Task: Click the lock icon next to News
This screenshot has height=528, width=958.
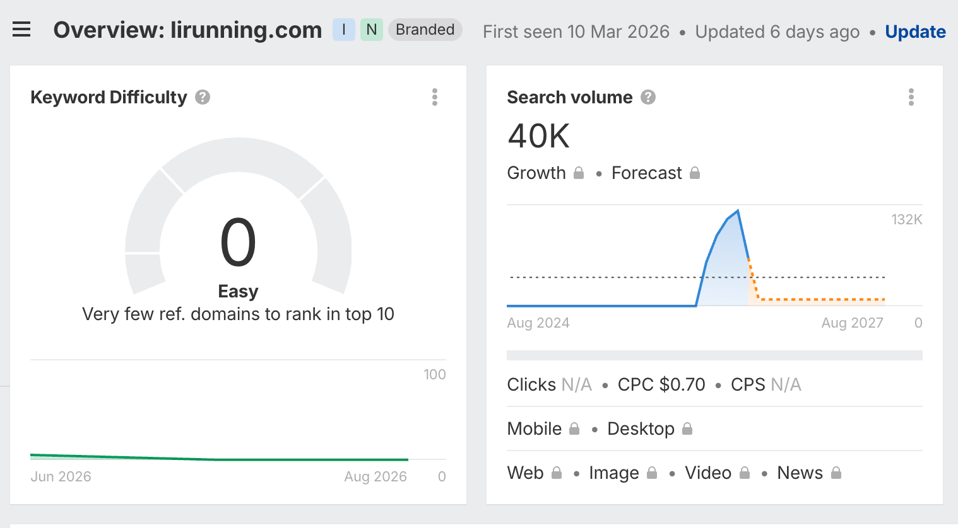Action: point(836,473)
